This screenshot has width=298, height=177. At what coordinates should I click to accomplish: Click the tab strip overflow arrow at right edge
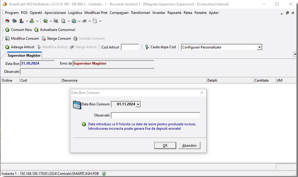pyautogui.click(x=295, y=54)
